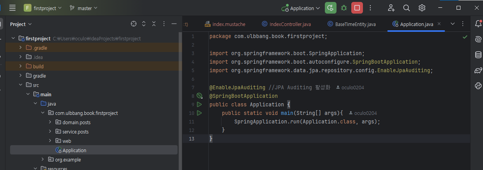Open the master branch dropdown
This screenshot has height=170, width=483.
[84, 8]
